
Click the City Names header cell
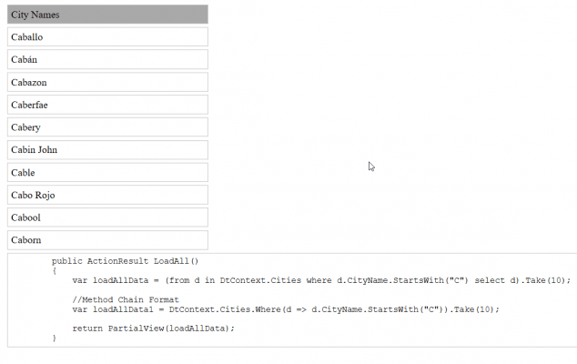click(x=107, y=15)
